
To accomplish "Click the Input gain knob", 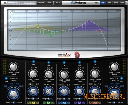I will 14,67.
